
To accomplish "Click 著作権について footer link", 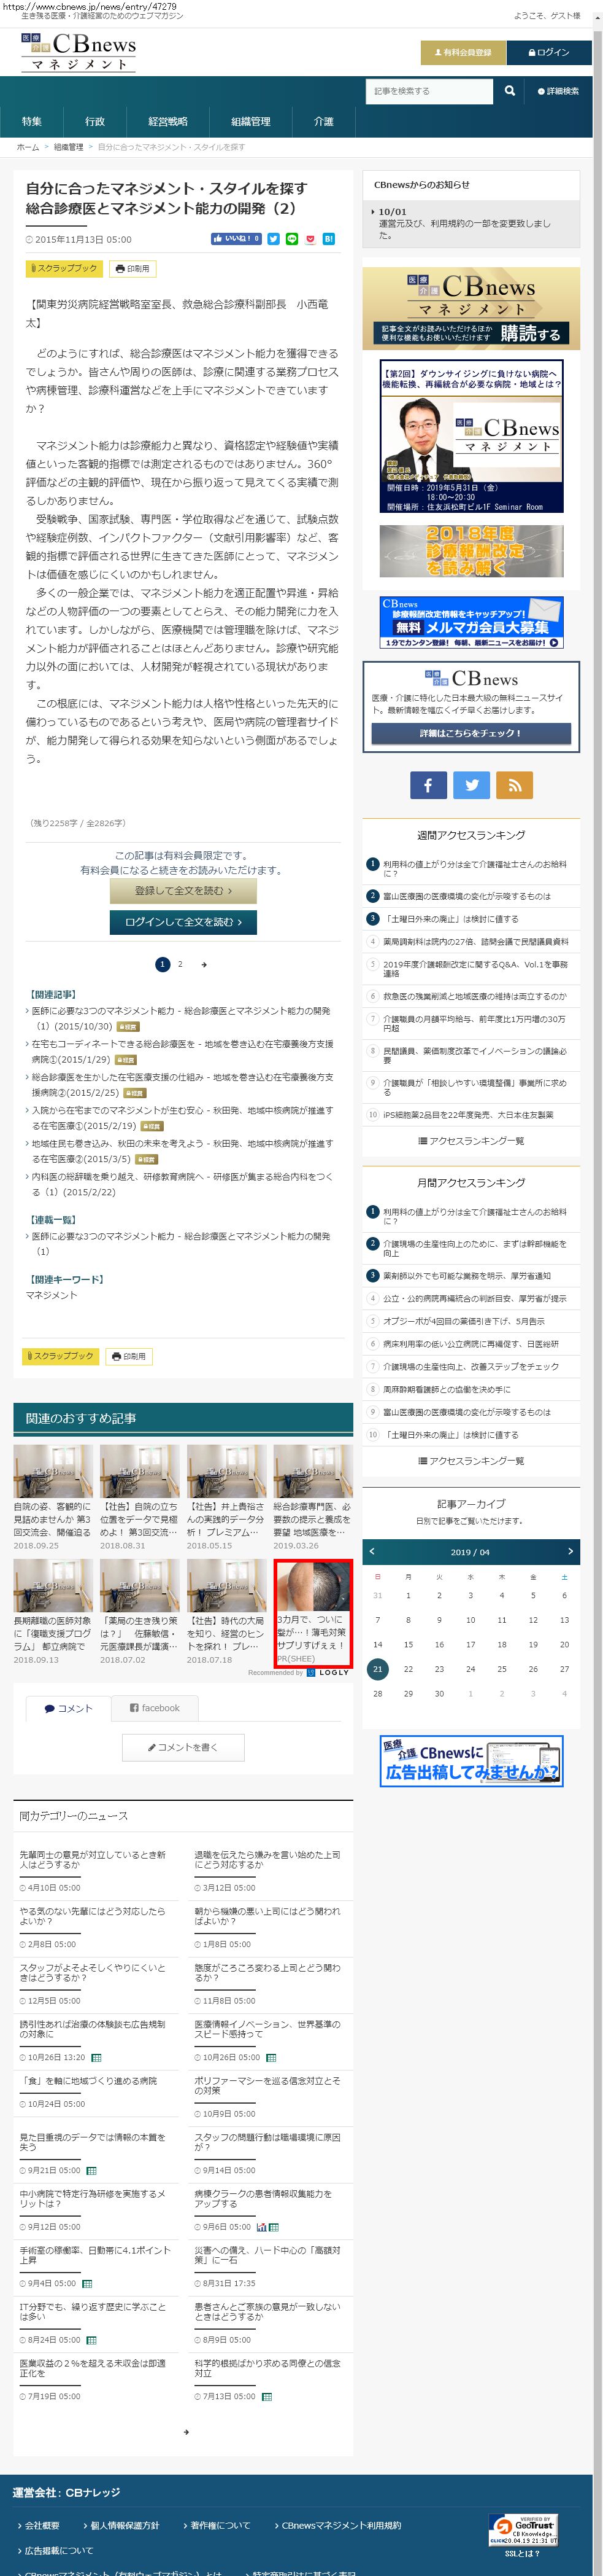I will (x=220, y=2525).
